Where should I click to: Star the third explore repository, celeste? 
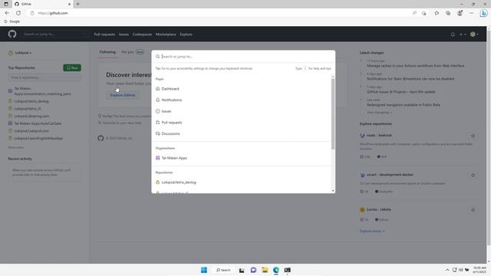(x=473, y=210)
